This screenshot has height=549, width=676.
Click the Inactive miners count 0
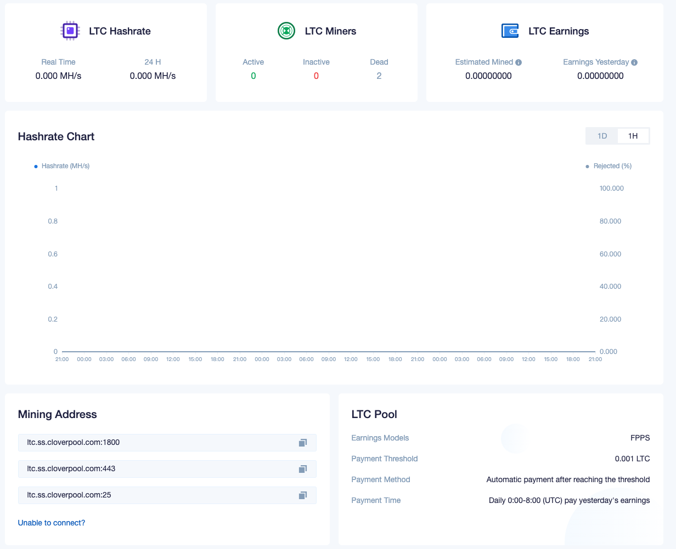pos(316,76)
